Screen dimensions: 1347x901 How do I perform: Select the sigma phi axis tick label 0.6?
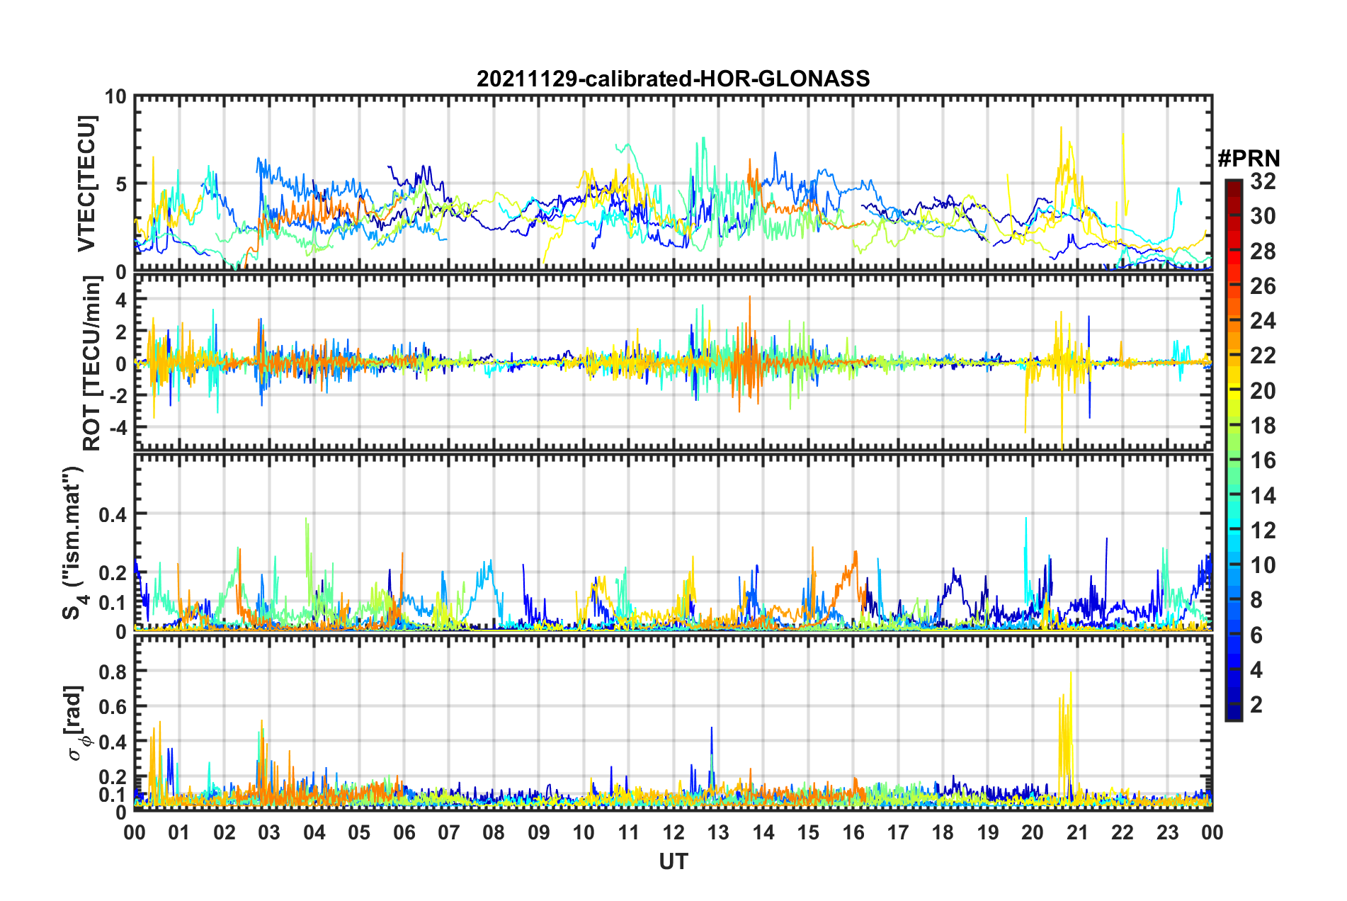point(113,707)
